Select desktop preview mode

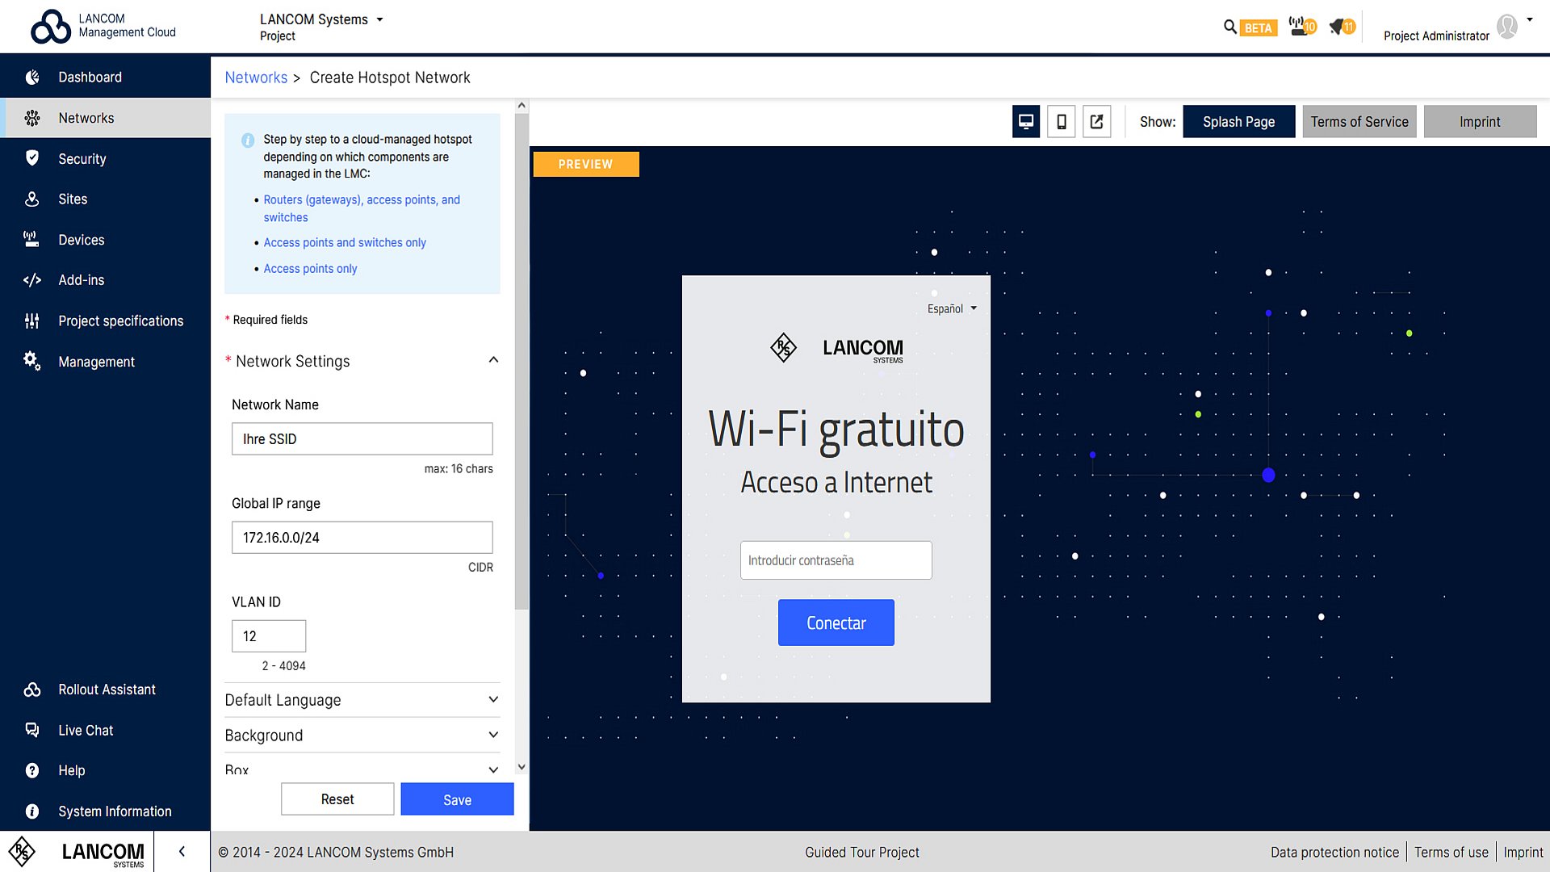1025,121
